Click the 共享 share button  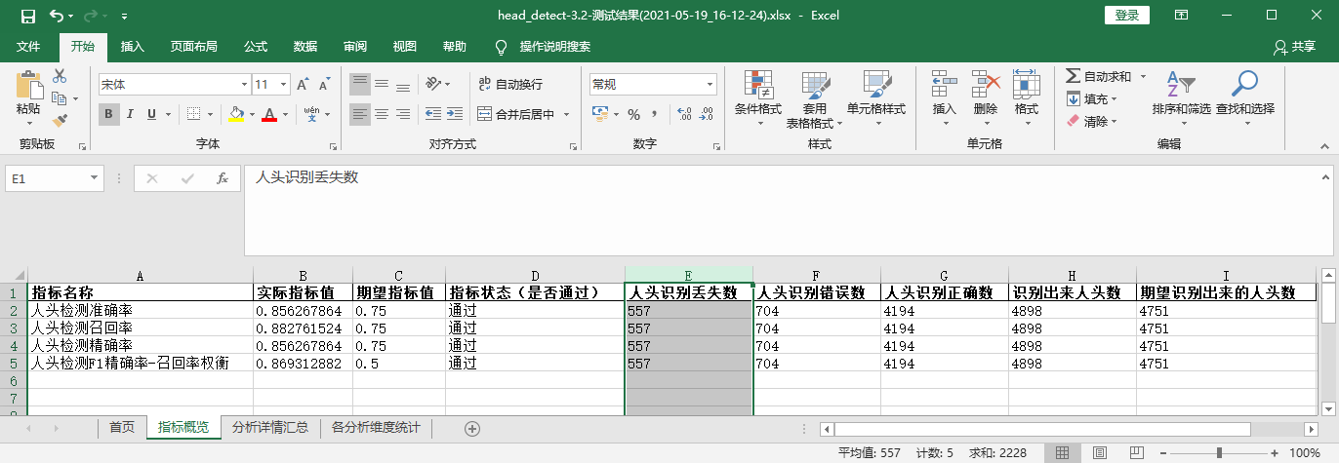point(1295,47)
